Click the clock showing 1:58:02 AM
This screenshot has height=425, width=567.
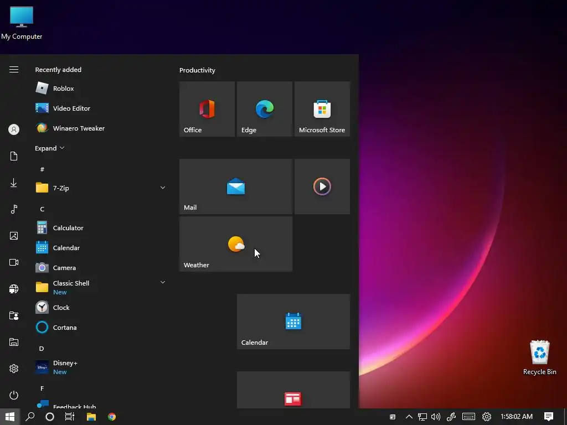(517, 417)
